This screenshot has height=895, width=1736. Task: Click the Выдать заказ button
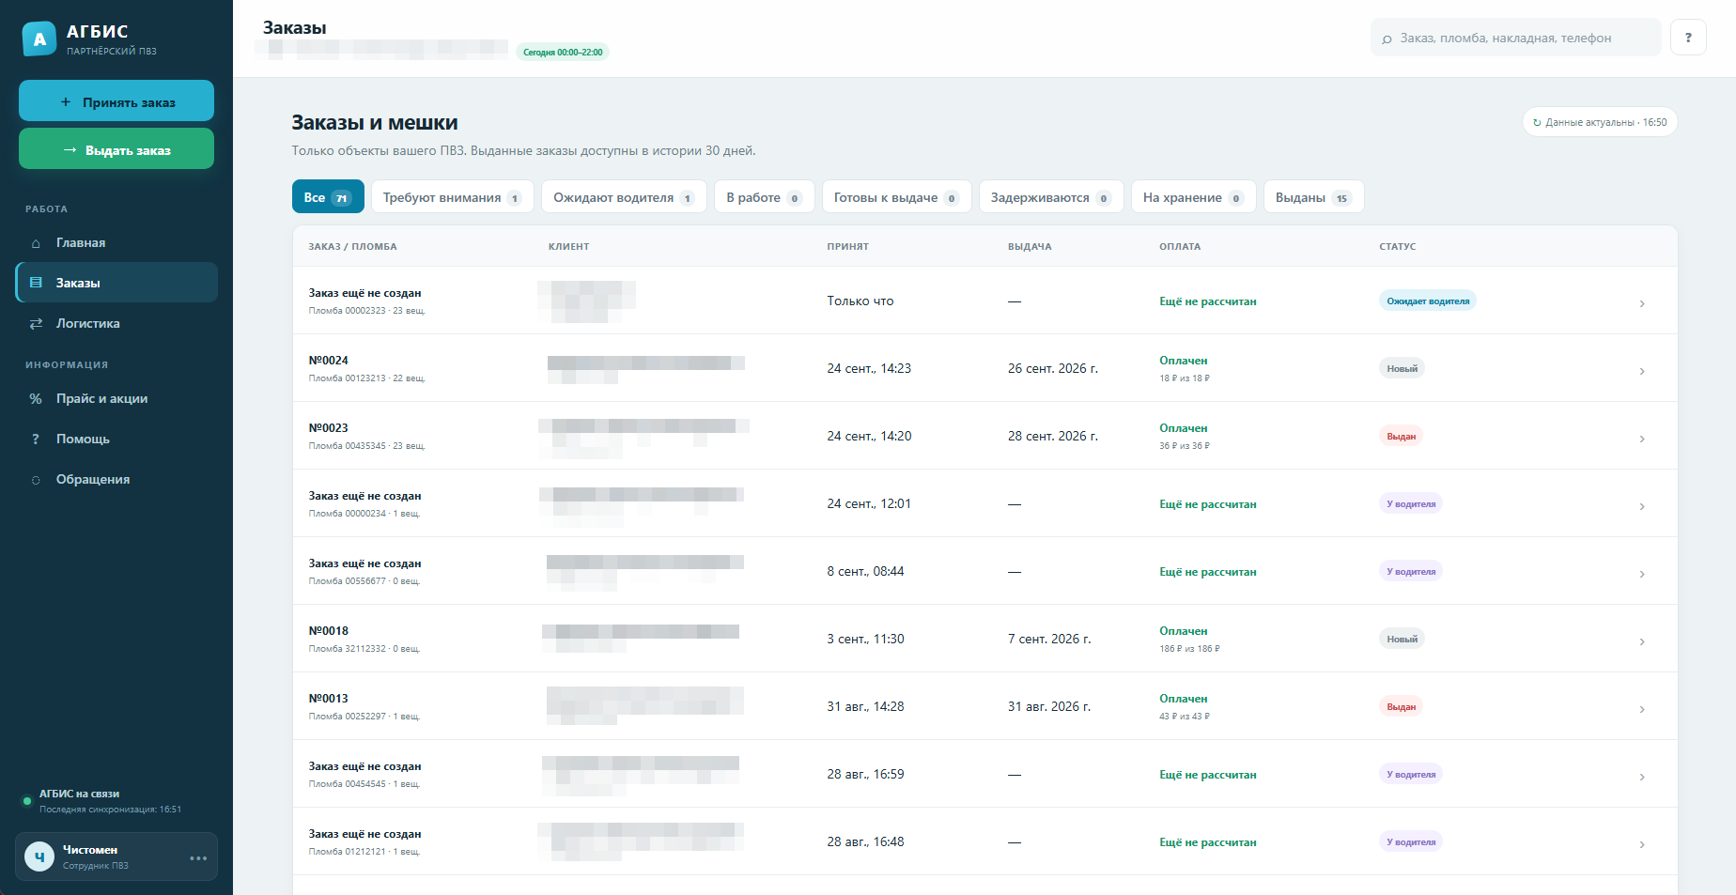(x=116, y=148)
